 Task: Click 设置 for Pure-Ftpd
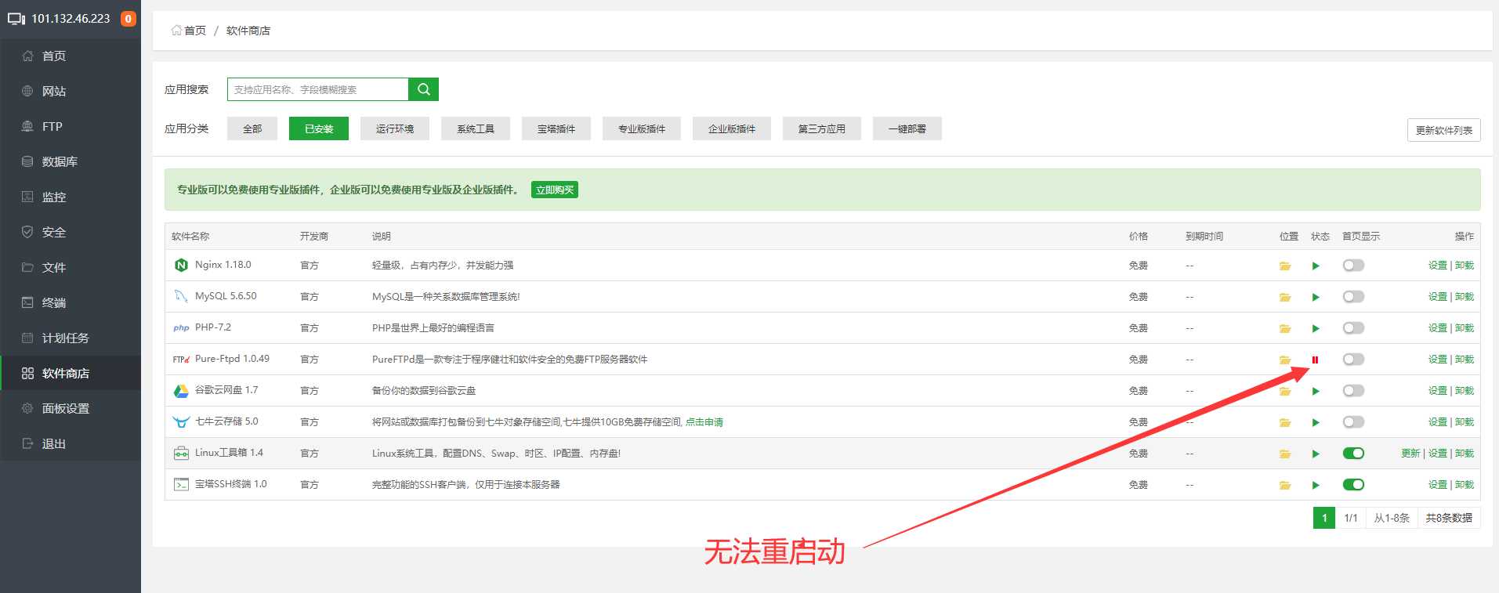click(x=1438, y=360)
